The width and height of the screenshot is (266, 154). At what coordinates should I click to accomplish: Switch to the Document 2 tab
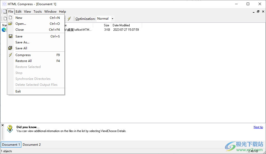[32, 145]
